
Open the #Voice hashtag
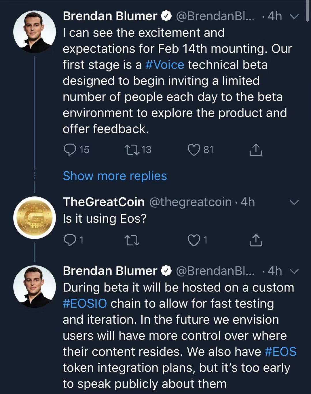165,65
